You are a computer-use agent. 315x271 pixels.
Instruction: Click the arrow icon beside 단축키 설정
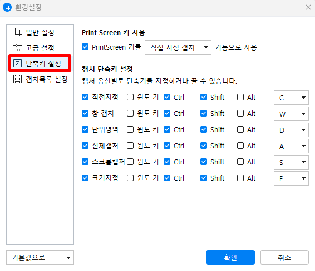click(x=17, y=63)
